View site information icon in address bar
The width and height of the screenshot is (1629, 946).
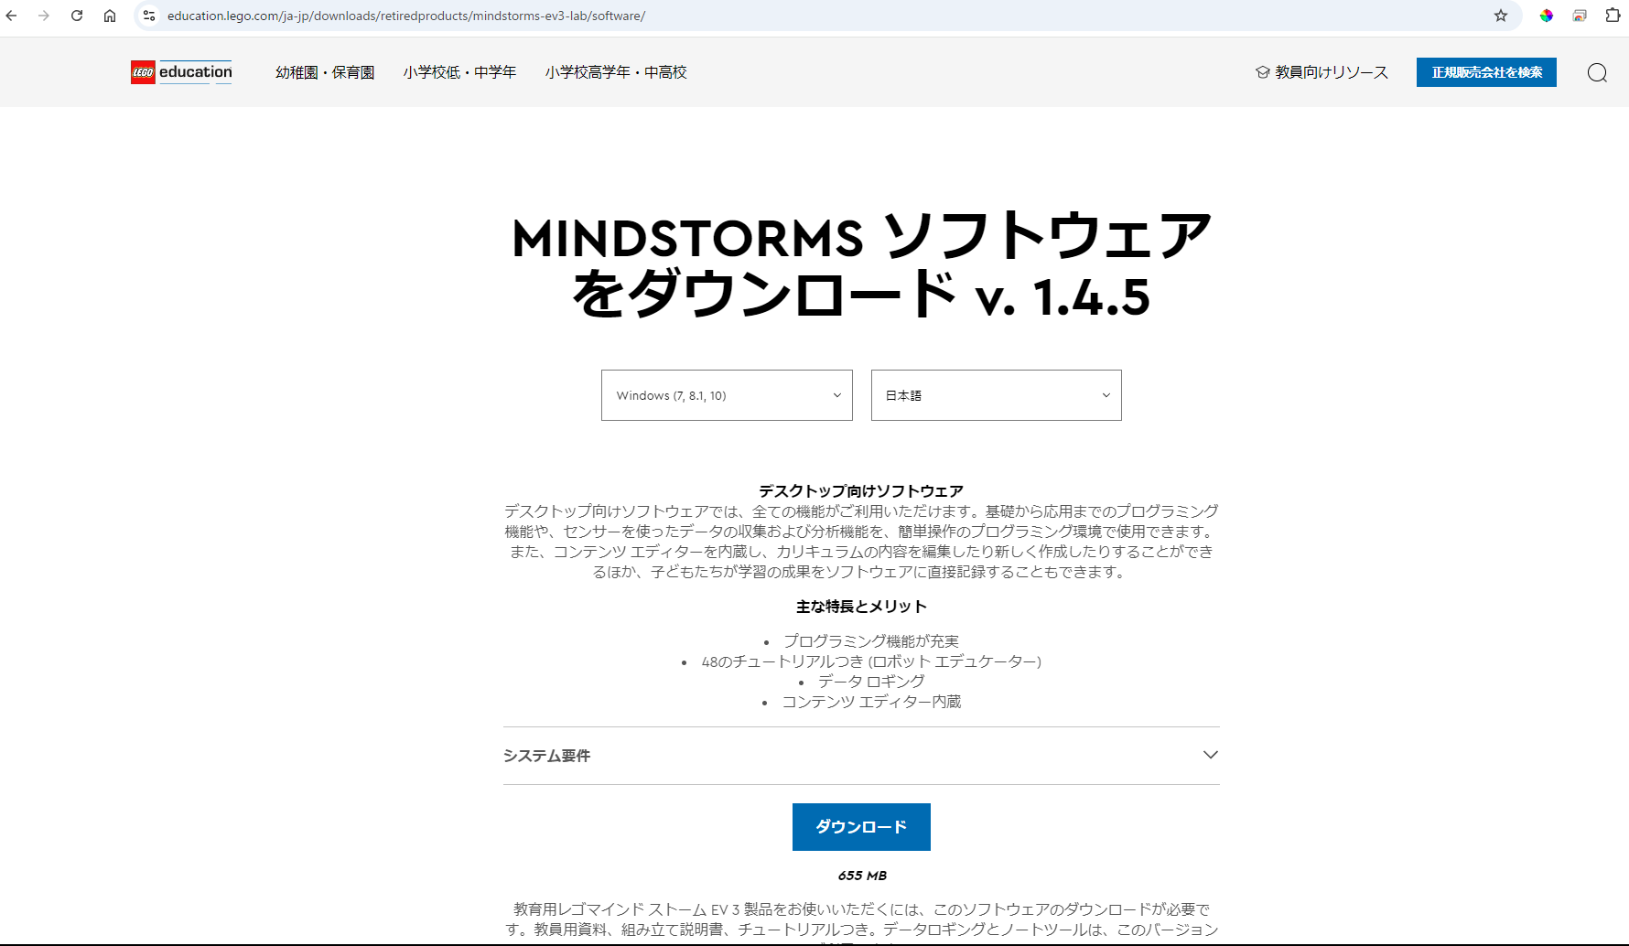tap(149, 16)
